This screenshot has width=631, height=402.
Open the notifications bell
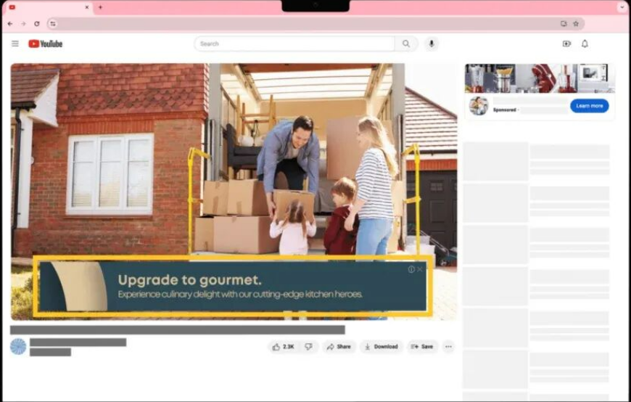[585, 44]
